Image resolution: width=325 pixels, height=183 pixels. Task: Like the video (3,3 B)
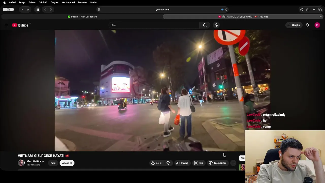(x=156, y=163)
